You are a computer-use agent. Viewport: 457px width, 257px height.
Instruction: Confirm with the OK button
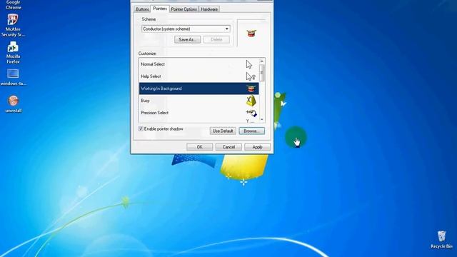pyautogui.click(x=200, y=147)
